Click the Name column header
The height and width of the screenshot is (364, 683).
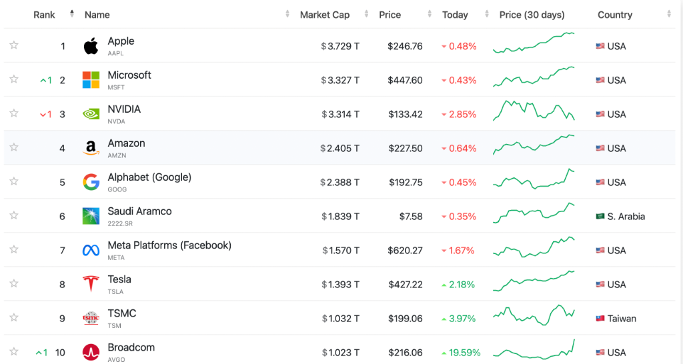pyautogui.click(x=97, y=15)
